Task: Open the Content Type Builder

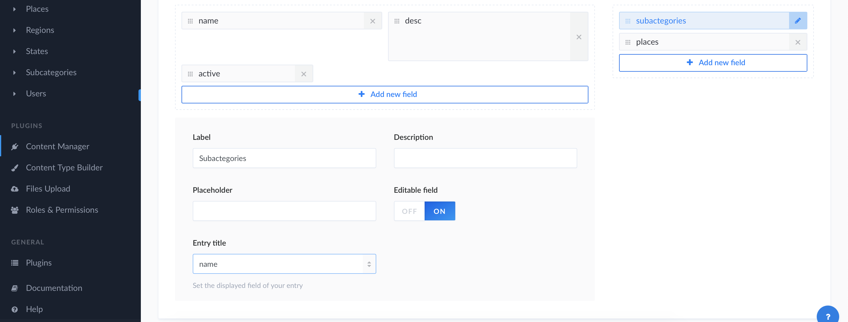Action: pyautogui.click(x=64, y=167)
